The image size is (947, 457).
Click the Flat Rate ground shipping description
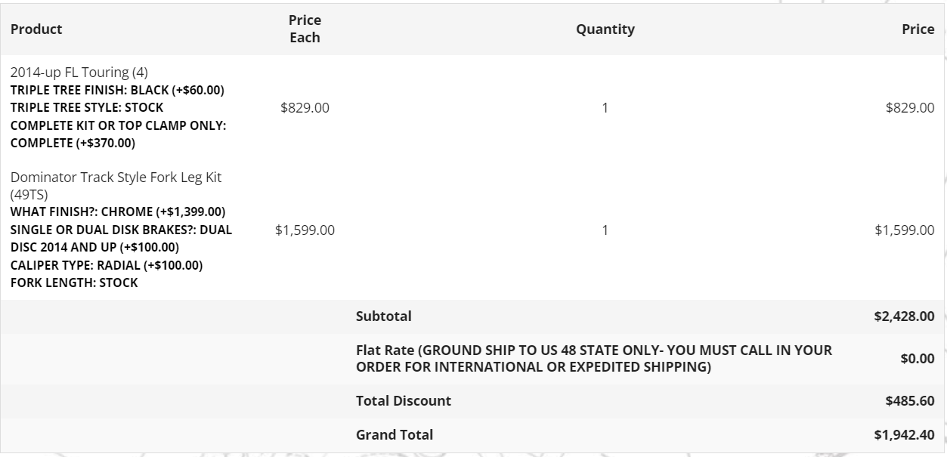[x=594, y=359]
